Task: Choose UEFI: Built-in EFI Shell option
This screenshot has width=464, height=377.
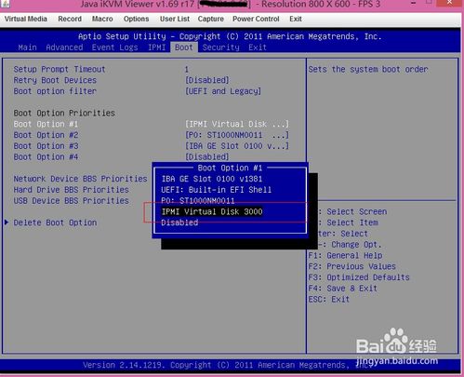Action: 216,190
